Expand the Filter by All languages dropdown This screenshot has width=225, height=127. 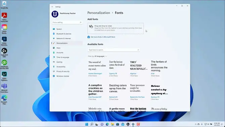(x=101, y=56)
